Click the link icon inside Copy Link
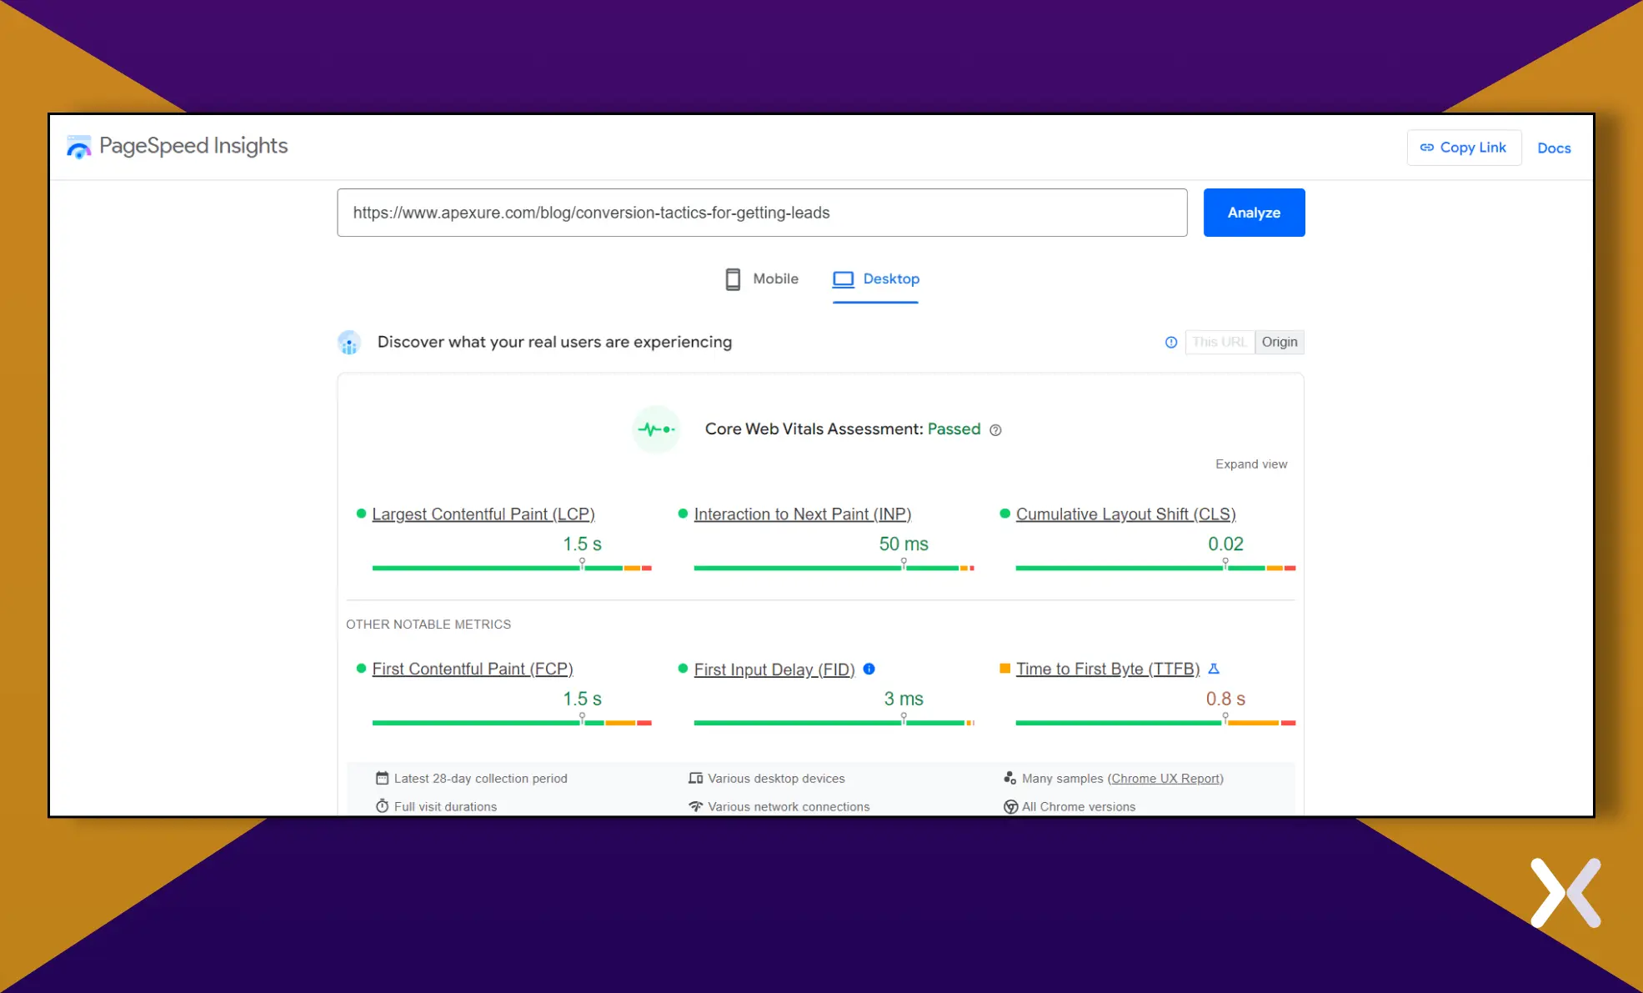Image resolution: width=1643 pixels, height=993 pixels. 1426,148
